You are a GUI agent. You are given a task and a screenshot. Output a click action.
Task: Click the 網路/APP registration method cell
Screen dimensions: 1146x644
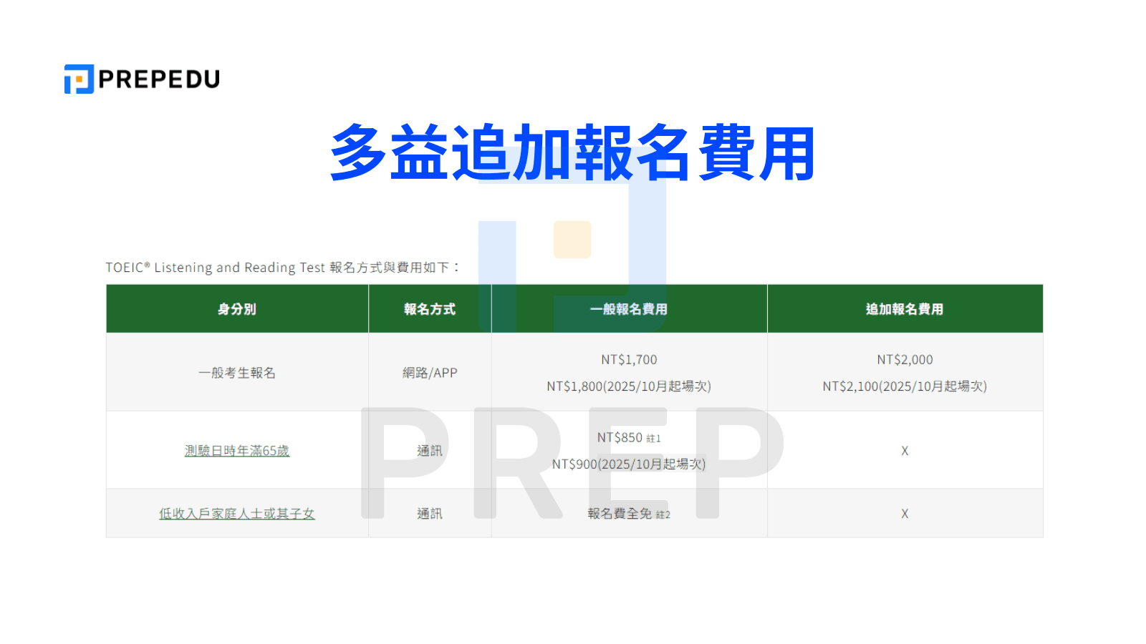tap(429, 372)
